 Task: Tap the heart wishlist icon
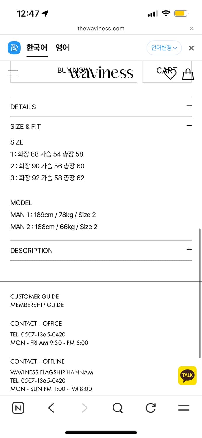click(170, 75)
